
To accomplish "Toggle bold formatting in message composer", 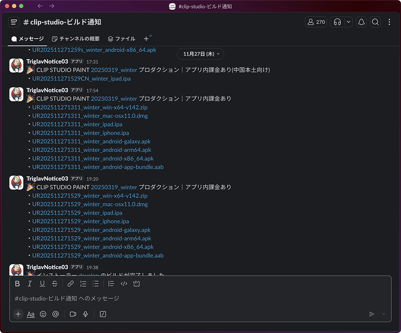I will [17, 284].
